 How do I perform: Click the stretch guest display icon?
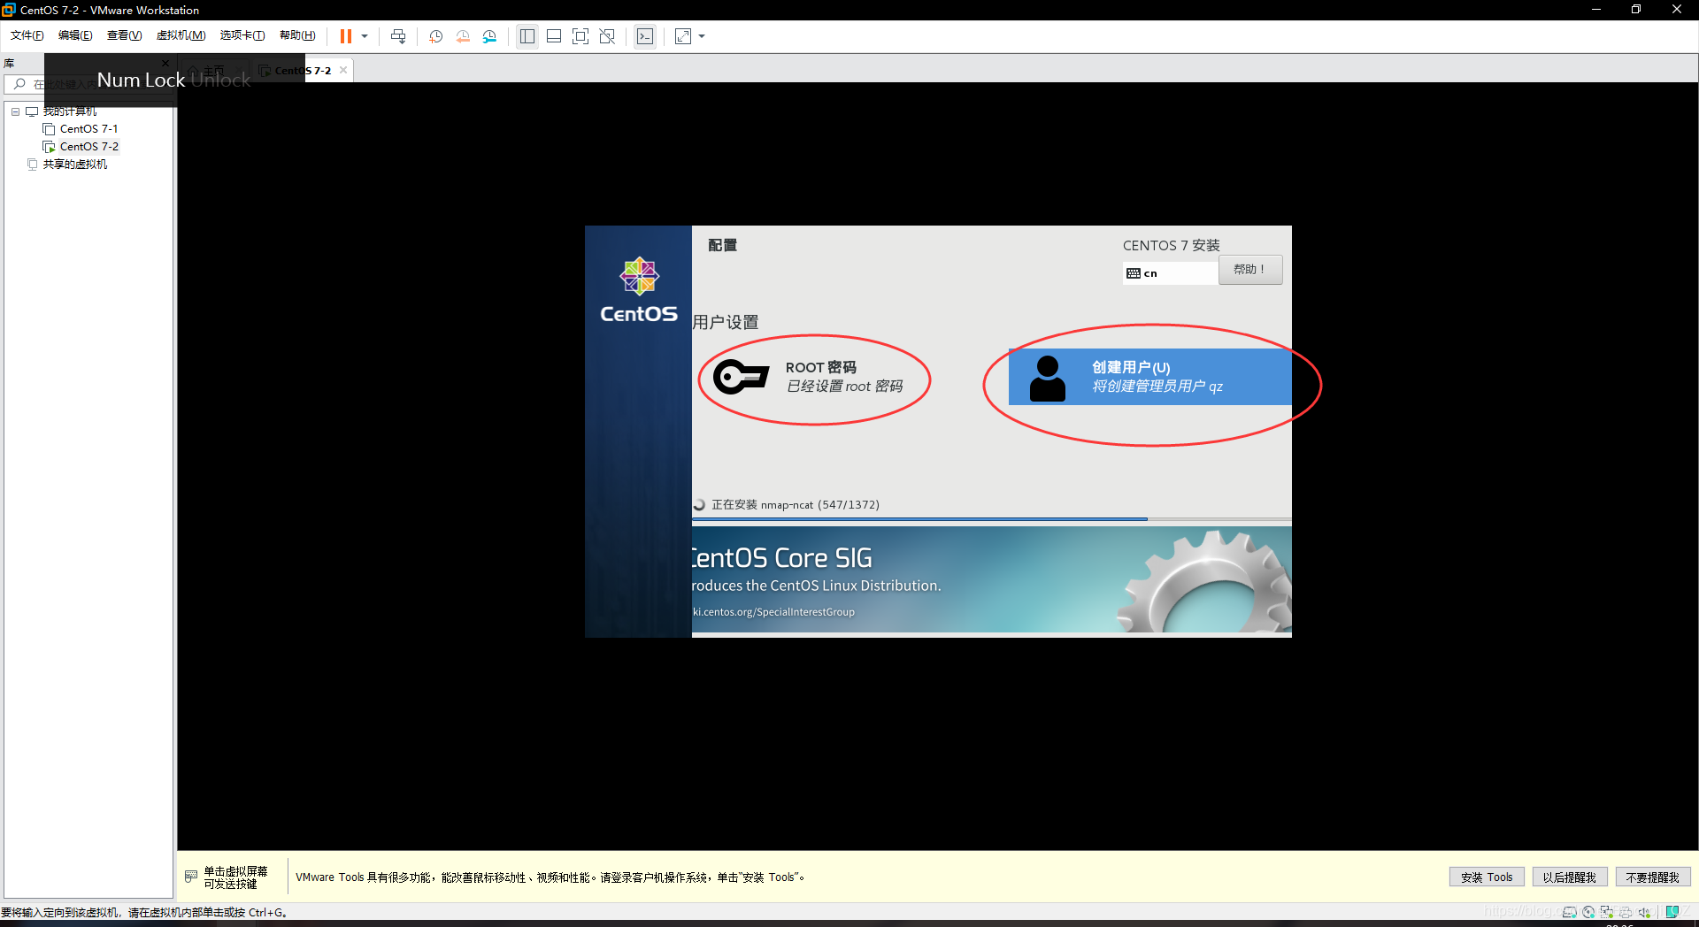coord(683,36)
